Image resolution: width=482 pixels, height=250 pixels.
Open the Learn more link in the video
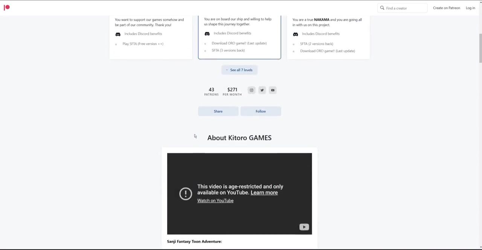click(x=264, y=193)
